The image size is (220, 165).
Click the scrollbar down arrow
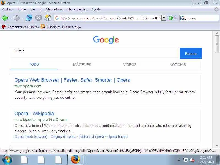click(x=217, y=146)
